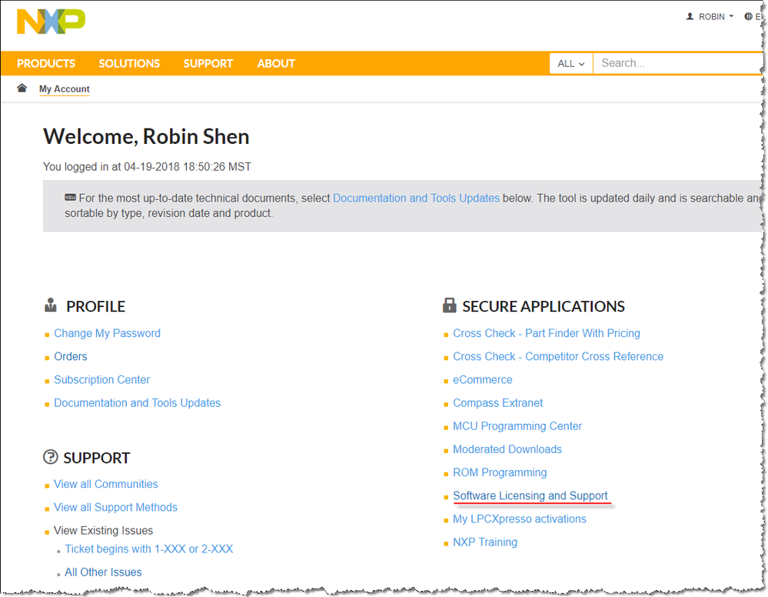This screenshot has height=597, width=768.
Task: Follow Documentation and Tools Updates link in notice
Action: [417, 198]
